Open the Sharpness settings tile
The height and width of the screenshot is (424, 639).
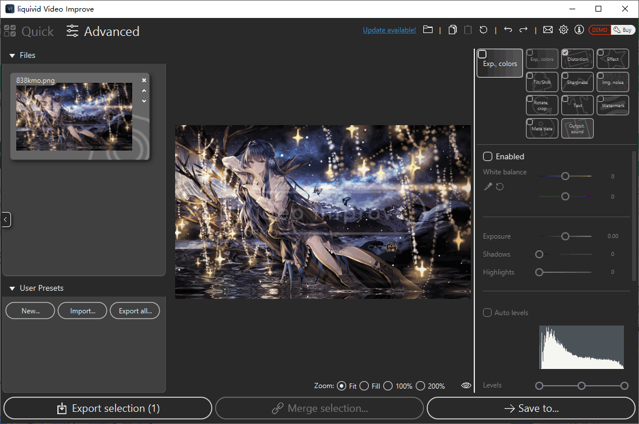coord(578,82)
